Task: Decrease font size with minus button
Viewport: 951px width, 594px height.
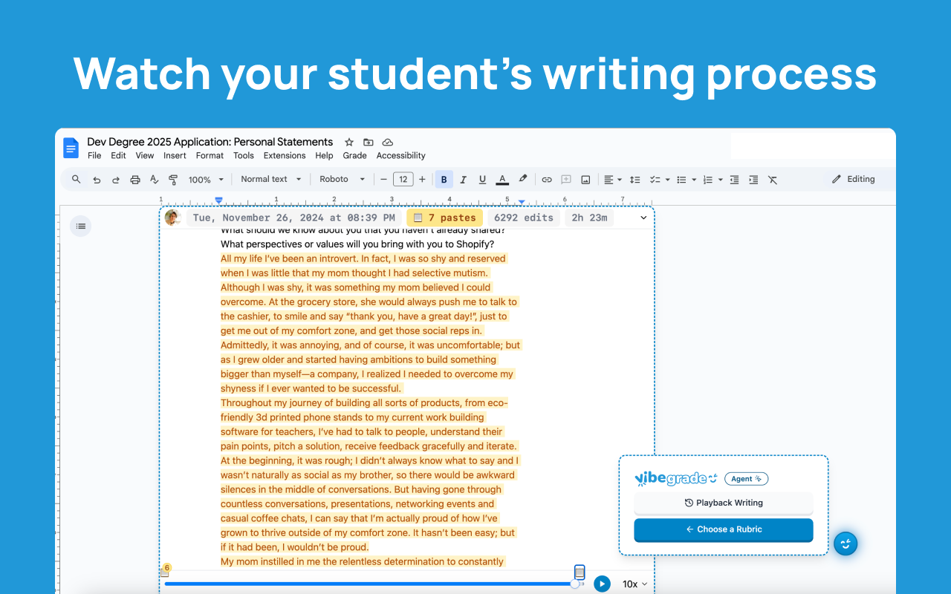Action: [384, 179]
